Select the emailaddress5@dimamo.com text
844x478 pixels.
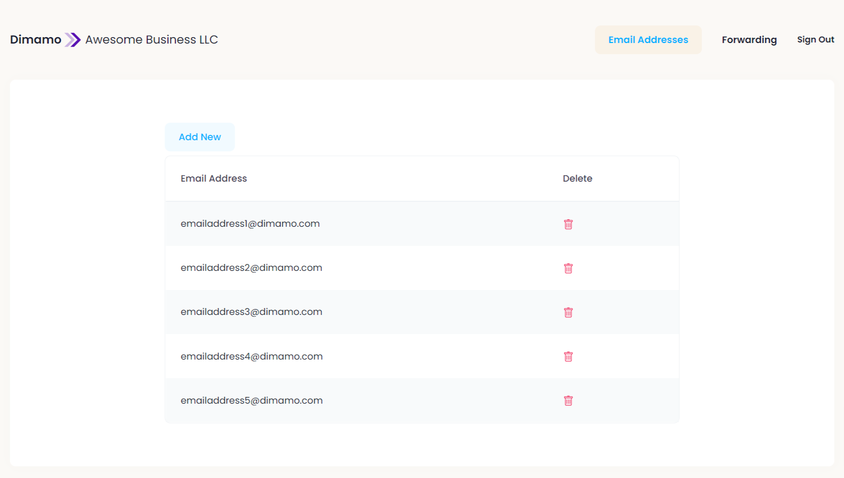point(252,400)
